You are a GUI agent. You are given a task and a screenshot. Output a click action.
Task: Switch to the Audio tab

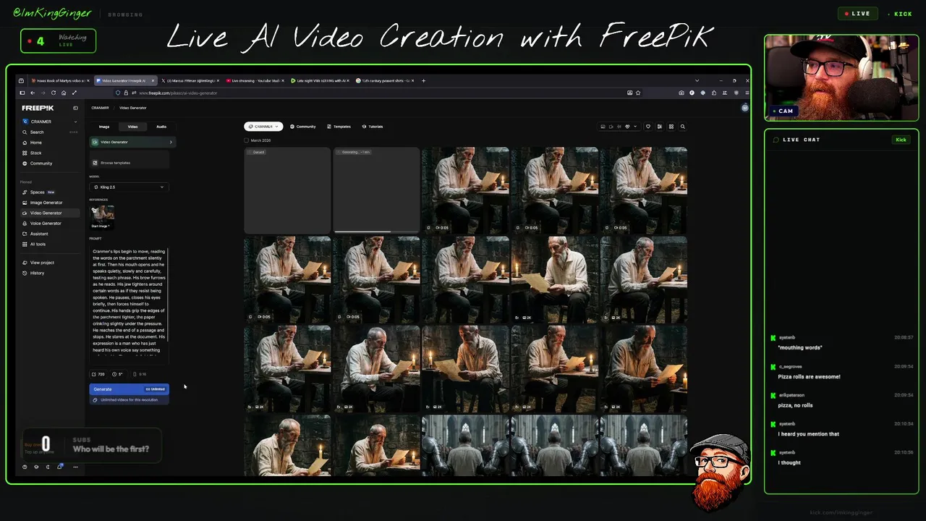point(161,127)
